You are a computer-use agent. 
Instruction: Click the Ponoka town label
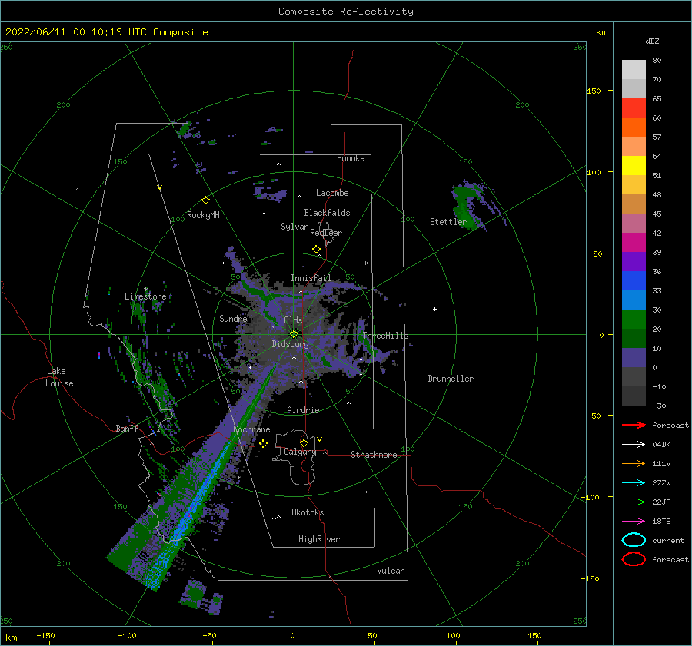pos(351,158)
